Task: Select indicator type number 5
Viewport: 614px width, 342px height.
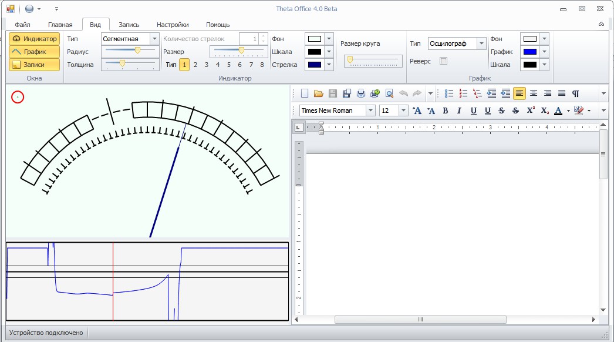Action: 229,65
